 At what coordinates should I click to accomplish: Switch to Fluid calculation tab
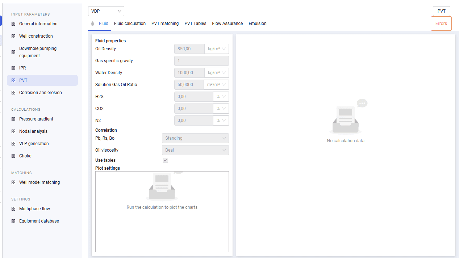pos(130,24)
